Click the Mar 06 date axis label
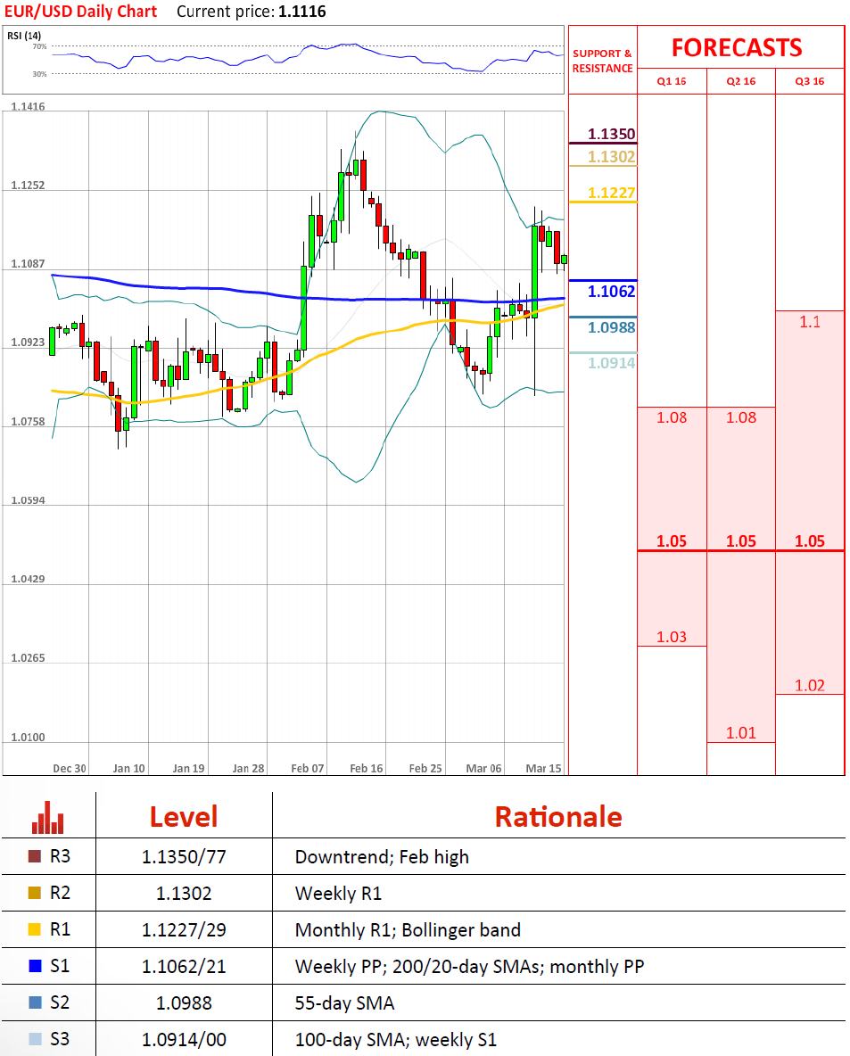This screenshot has width=850, height=1056. click(x=483, y=769)
